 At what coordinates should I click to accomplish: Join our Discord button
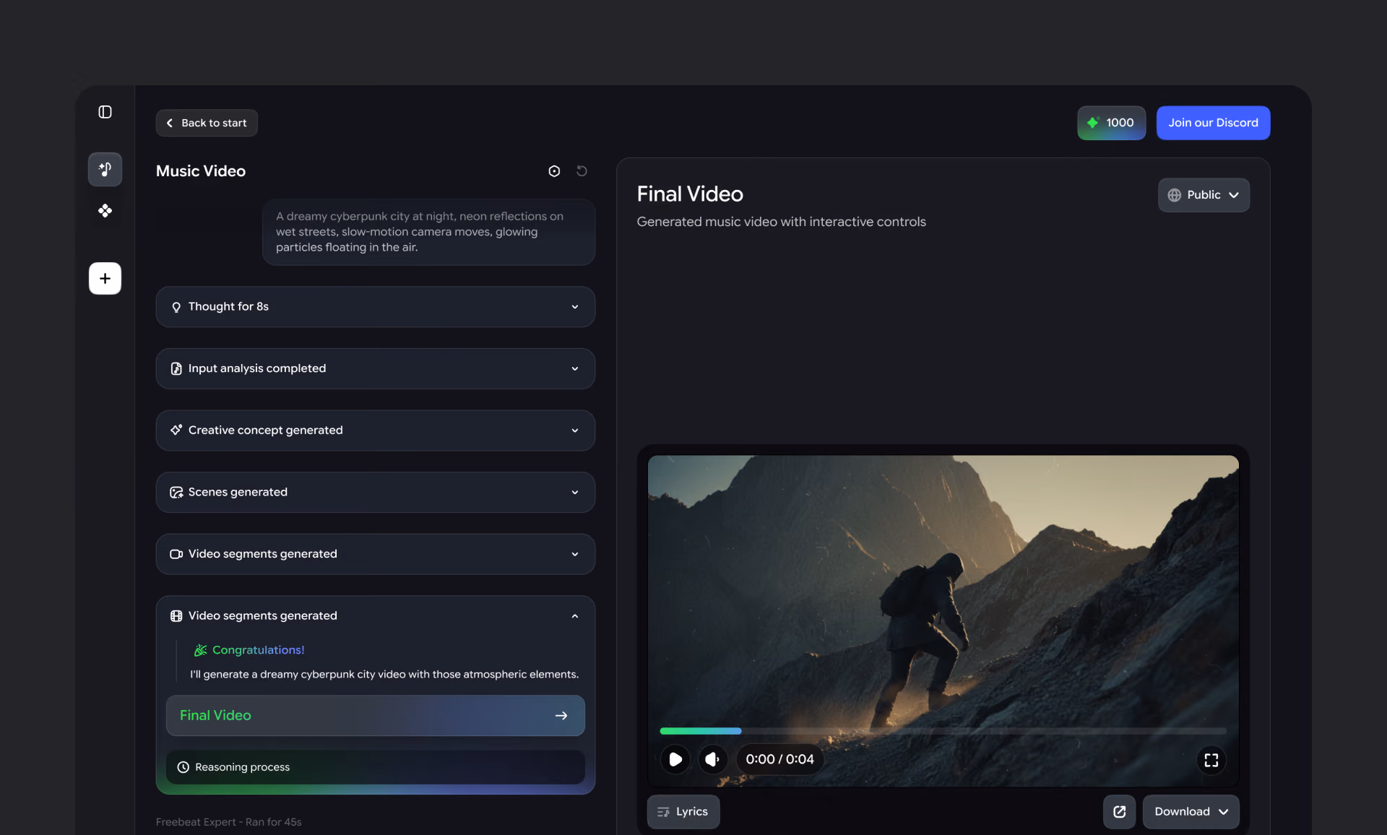pyautogui.click(x=1213, y=123)
